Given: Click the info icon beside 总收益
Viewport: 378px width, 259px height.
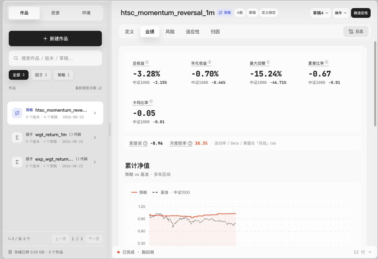Looking at the screenshot, I should tap(147, 62).
